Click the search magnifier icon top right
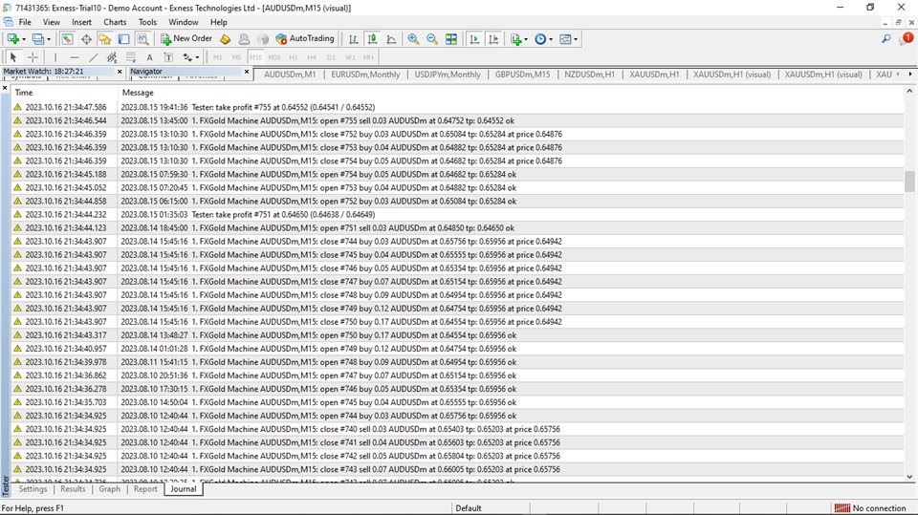The image size is (918, 515). pyautogui.click(x=885, y=39)
